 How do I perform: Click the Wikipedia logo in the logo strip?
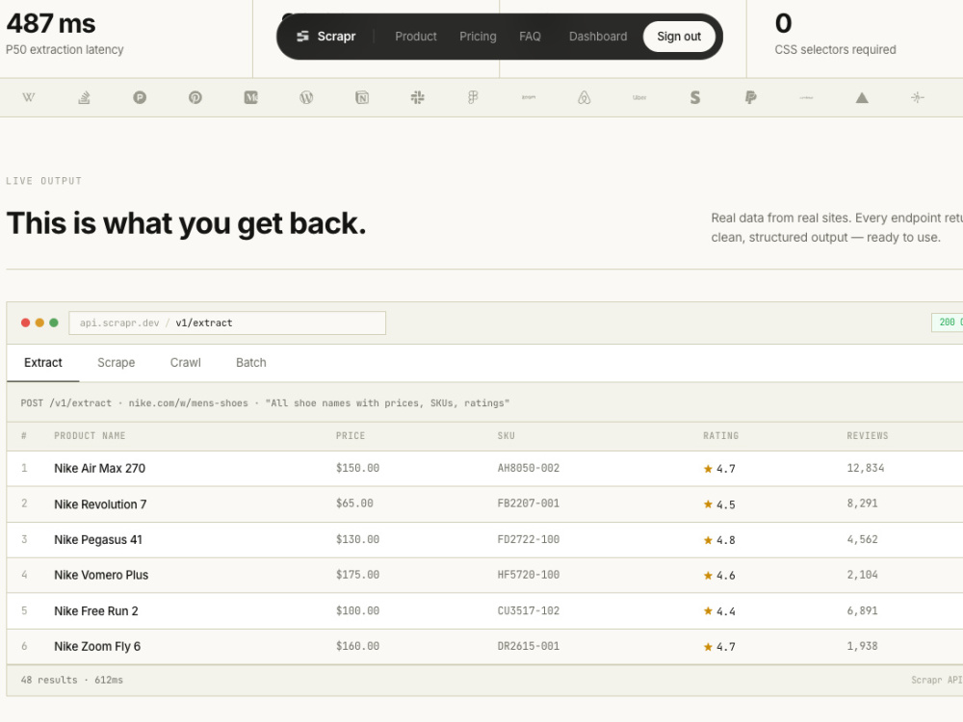28,97
